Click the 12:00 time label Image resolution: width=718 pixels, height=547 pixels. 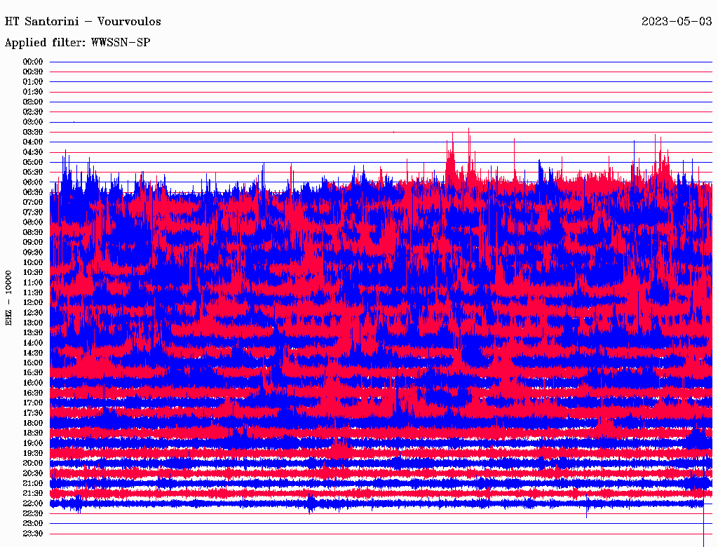pos(33,302)
